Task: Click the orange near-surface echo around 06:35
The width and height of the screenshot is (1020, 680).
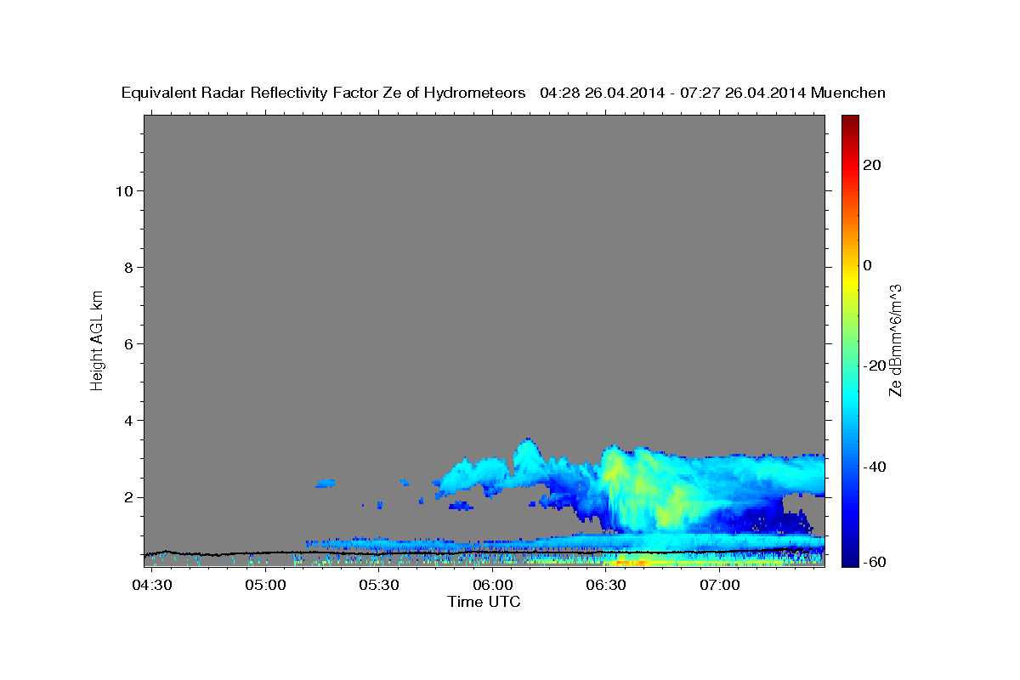Action: [x=632, y=562]
